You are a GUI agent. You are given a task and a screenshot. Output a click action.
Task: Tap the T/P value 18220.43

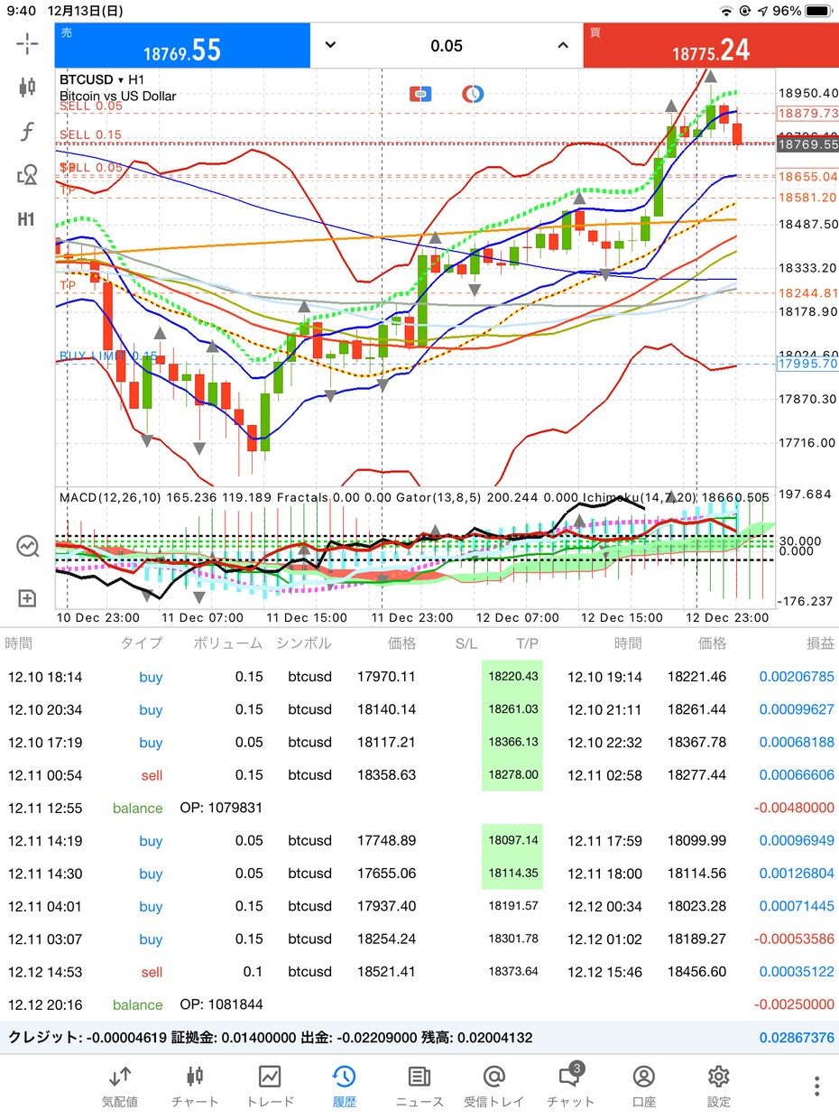click(x=513, y=677)
